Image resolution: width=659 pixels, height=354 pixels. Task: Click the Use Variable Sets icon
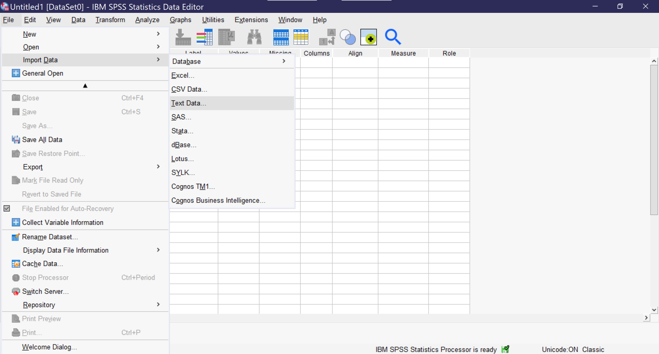tap(347, 37)
